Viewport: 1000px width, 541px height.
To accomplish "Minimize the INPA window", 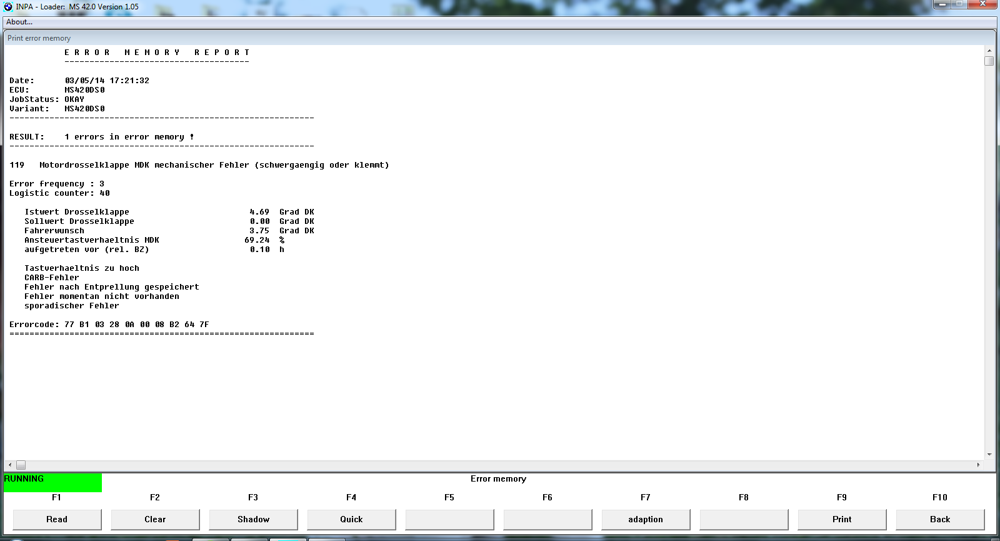I will tap(942, 4).
